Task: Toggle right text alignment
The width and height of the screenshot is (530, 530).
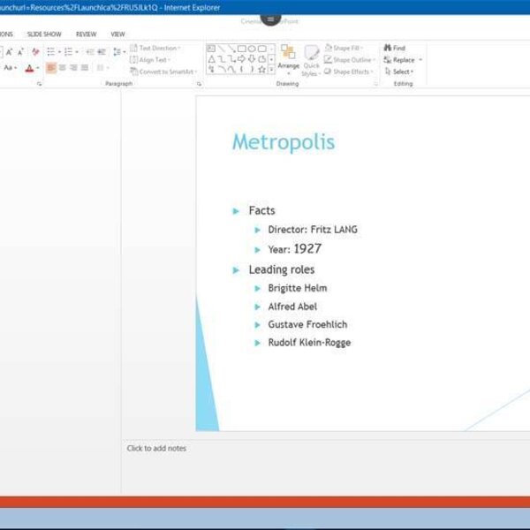Action: pyautogui.click(x=73, y=68)
